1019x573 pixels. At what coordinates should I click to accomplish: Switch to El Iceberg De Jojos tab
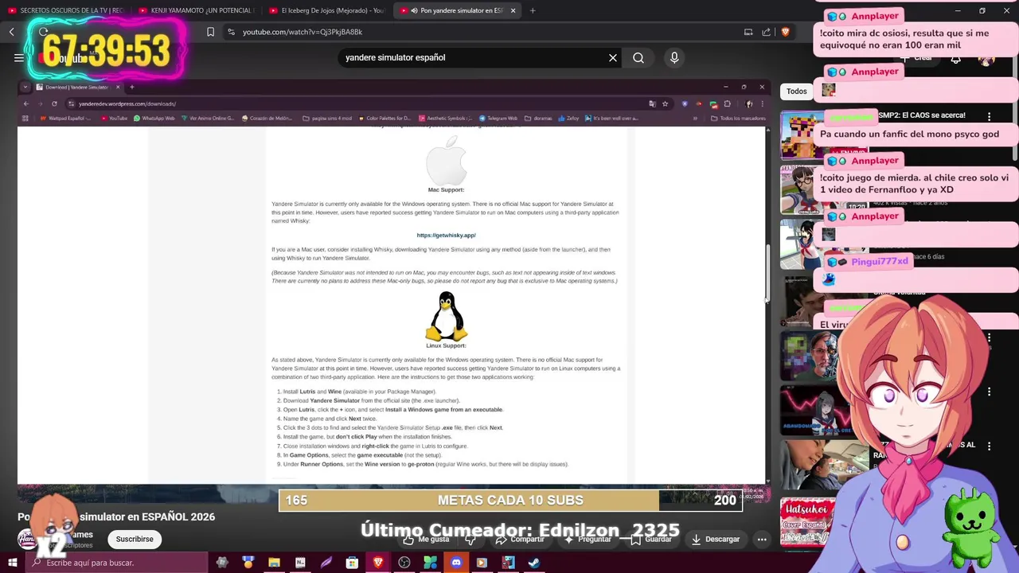326,10
